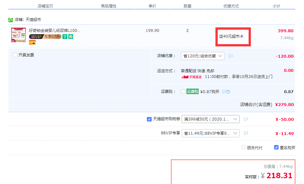Click the 数量 column header
The width and height of the screenshot is (304, 184).
pyautogui.click(x=187, y=6)
